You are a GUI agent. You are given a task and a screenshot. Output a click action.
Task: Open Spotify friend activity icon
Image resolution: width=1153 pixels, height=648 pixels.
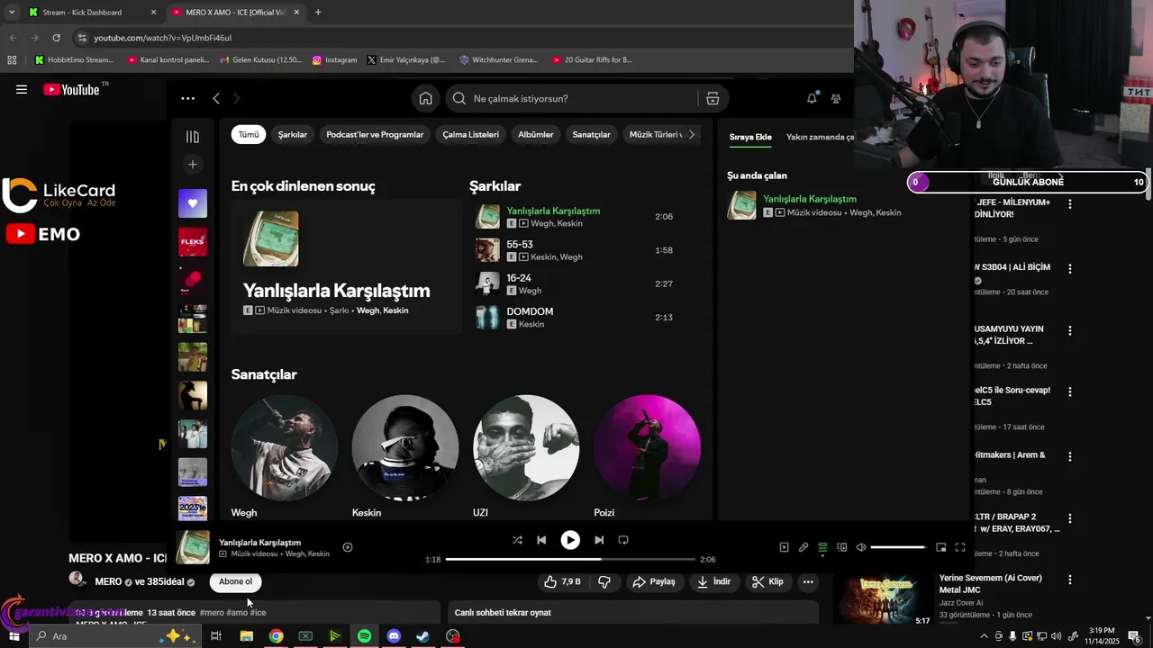(836, 98)
